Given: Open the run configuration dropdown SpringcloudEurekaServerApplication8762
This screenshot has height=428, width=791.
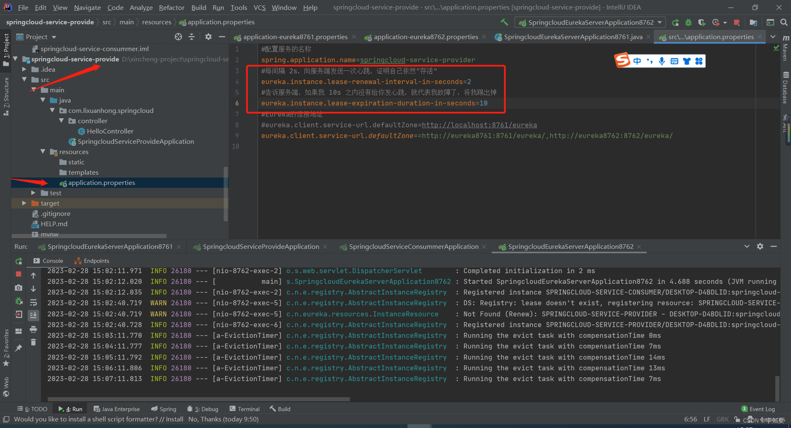Looking at the screenshot, I should pos(590,22).
